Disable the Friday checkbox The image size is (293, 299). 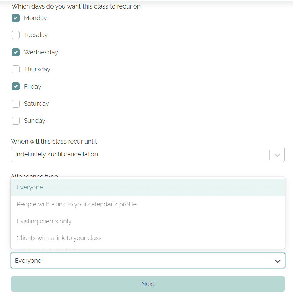pyautogui.click(x=16, y=87)
